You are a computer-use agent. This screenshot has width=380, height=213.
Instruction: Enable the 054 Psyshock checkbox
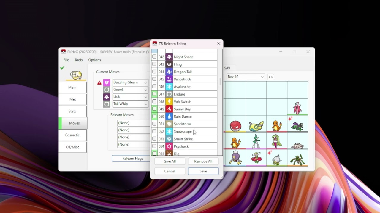[154, 146]
